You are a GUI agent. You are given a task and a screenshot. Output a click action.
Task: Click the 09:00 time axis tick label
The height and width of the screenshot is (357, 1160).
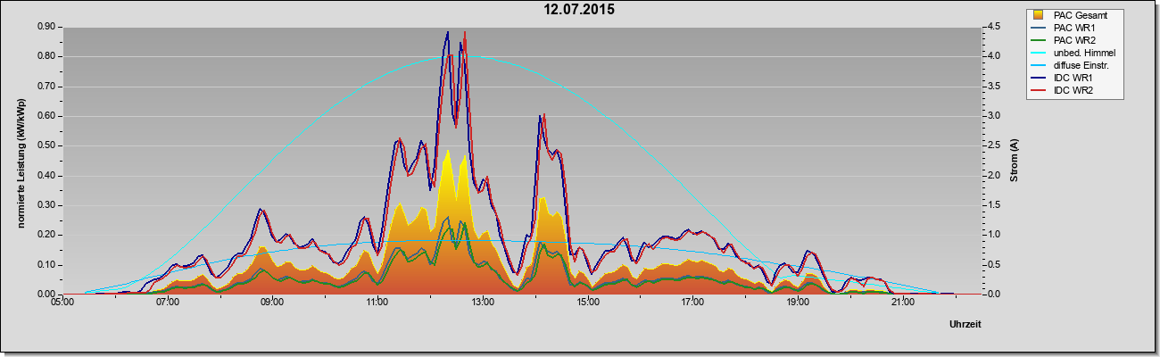click(272, 303)
